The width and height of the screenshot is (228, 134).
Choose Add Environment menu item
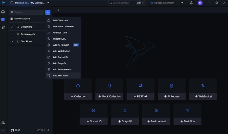(63, 69)
